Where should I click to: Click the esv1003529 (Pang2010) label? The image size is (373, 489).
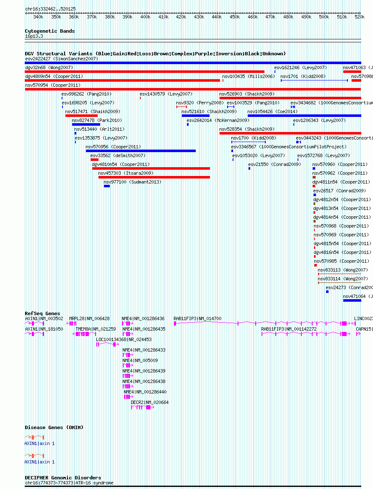[253, 102]
